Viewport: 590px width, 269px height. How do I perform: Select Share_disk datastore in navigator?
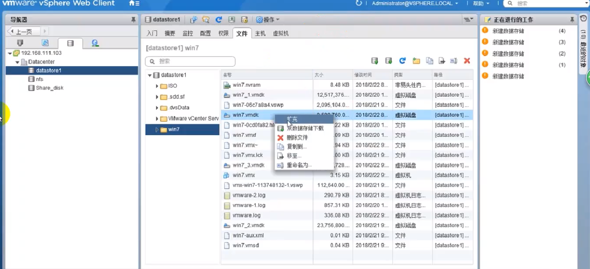[50, 88]
